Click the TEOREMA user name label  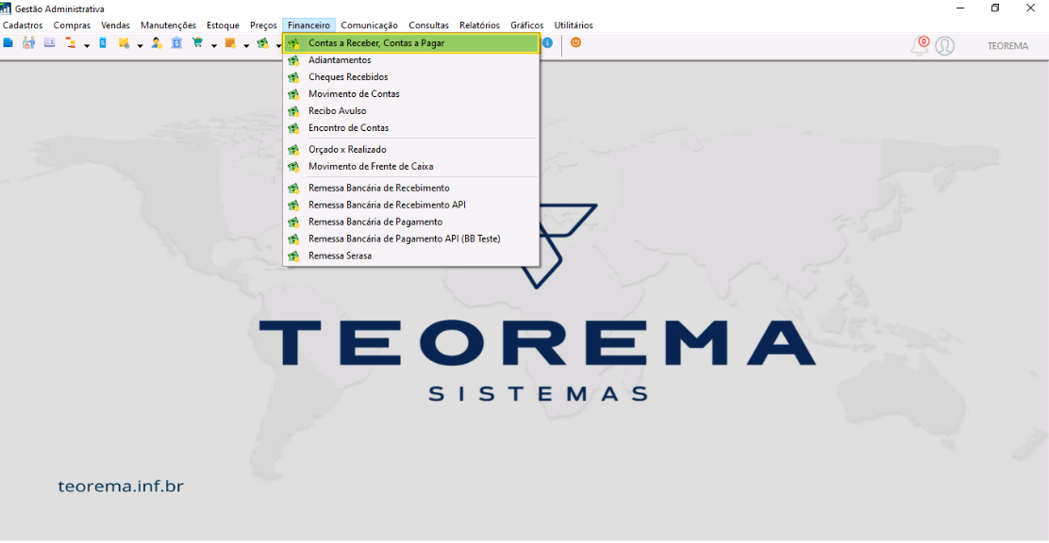1007,46
